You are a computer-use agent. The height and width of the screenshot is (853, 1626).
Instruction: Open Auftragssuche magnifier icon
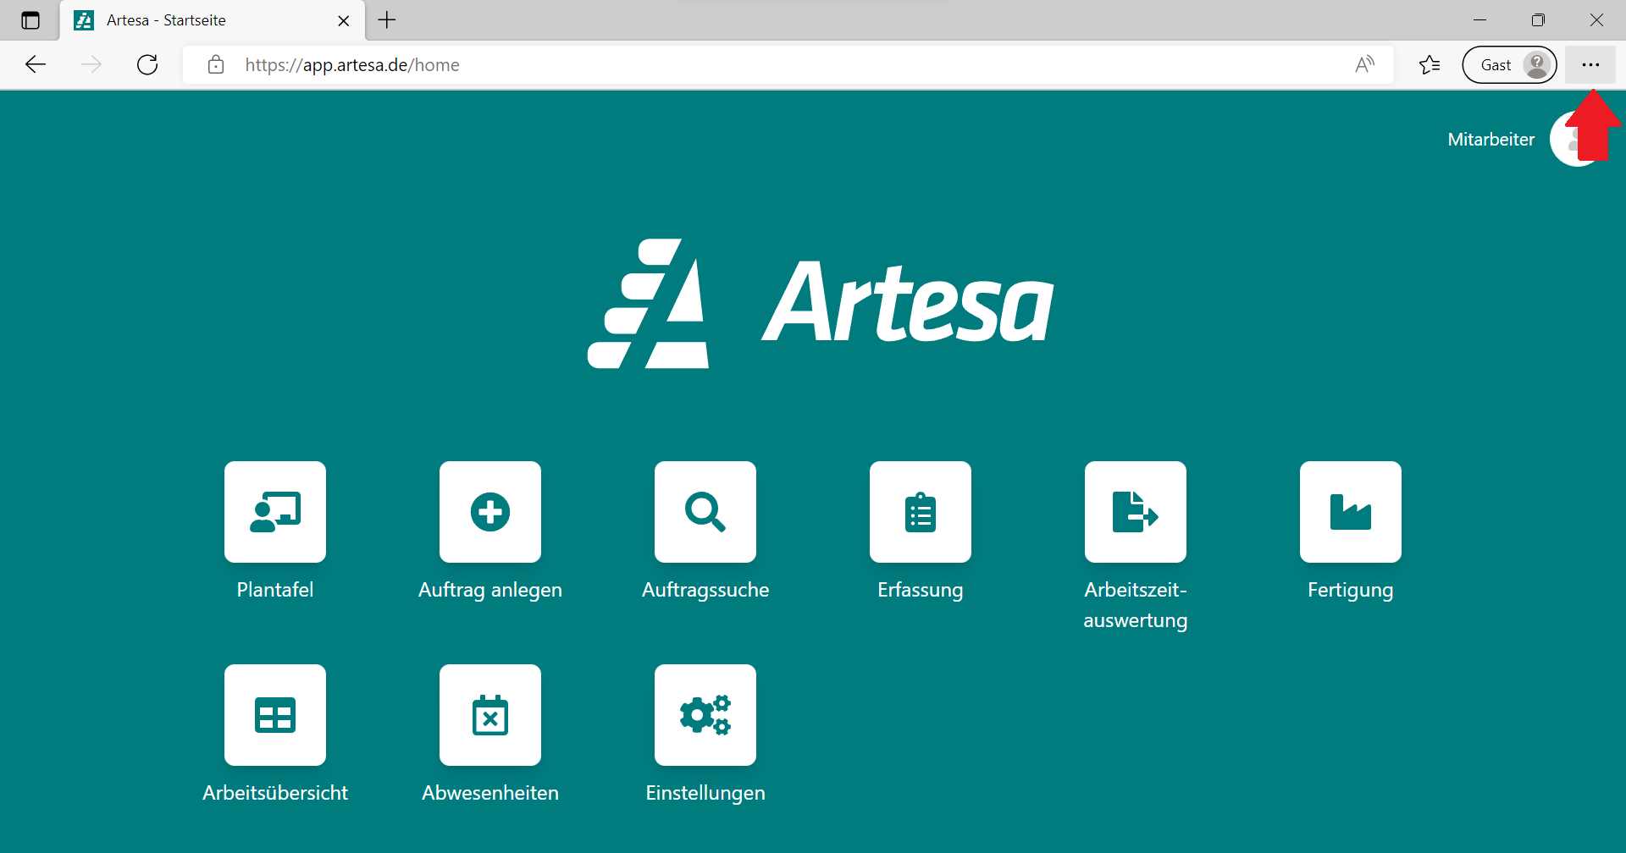(705, 512)
